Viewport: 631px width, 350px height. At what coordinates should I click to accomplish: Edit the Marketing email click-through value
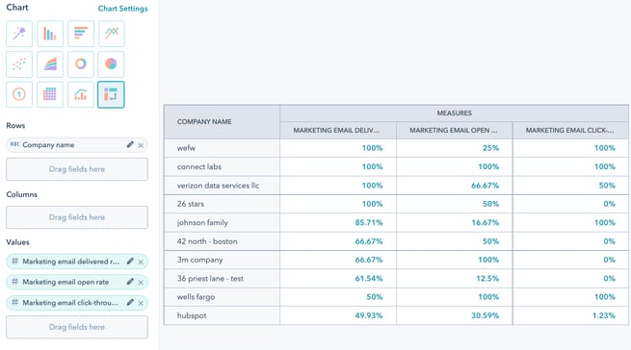click(130, 302)
